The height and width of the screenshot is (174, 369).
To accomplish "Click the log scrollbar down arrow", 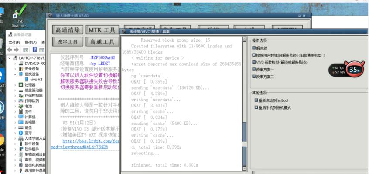I will [x=244, y=168].
